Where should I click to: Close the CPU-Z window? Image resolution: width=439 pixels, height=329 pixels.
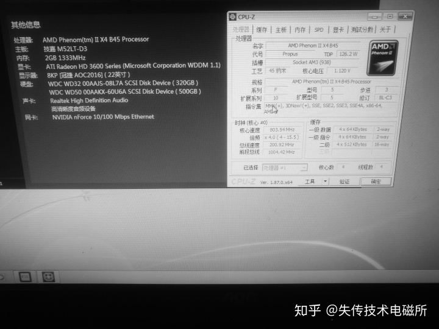click(405, 16)
